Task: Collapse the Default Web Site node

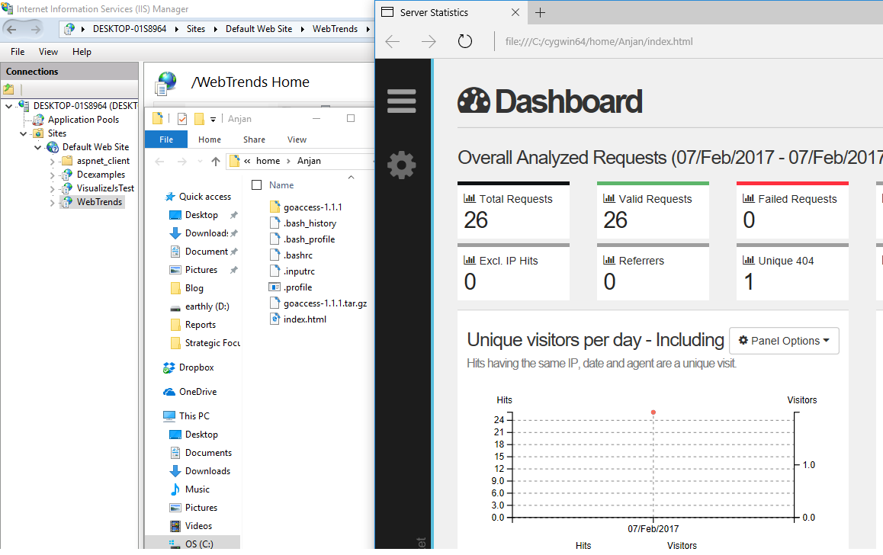Action: coord(36,146)
